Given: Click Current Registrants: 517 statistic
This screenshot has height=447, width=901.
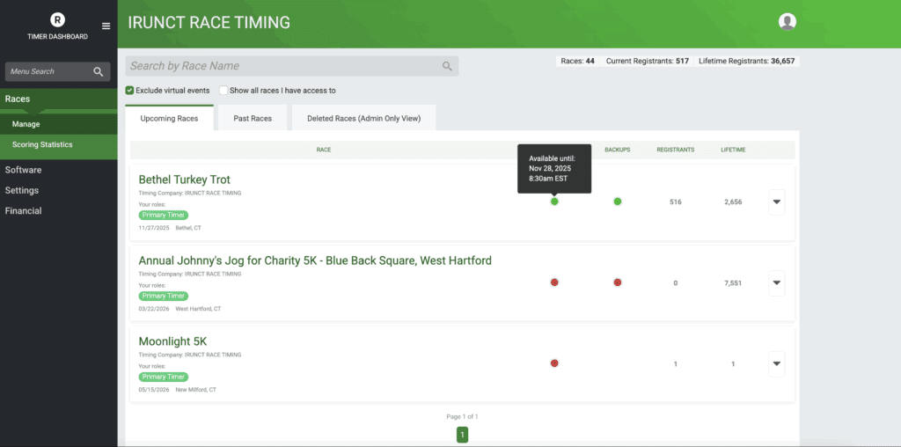Looking at the screenshot, I should coord(648,61).
